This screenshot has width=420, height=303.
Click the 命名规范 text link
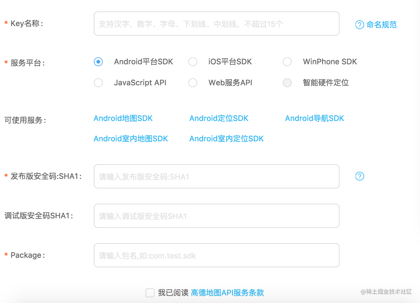point(382,25)
